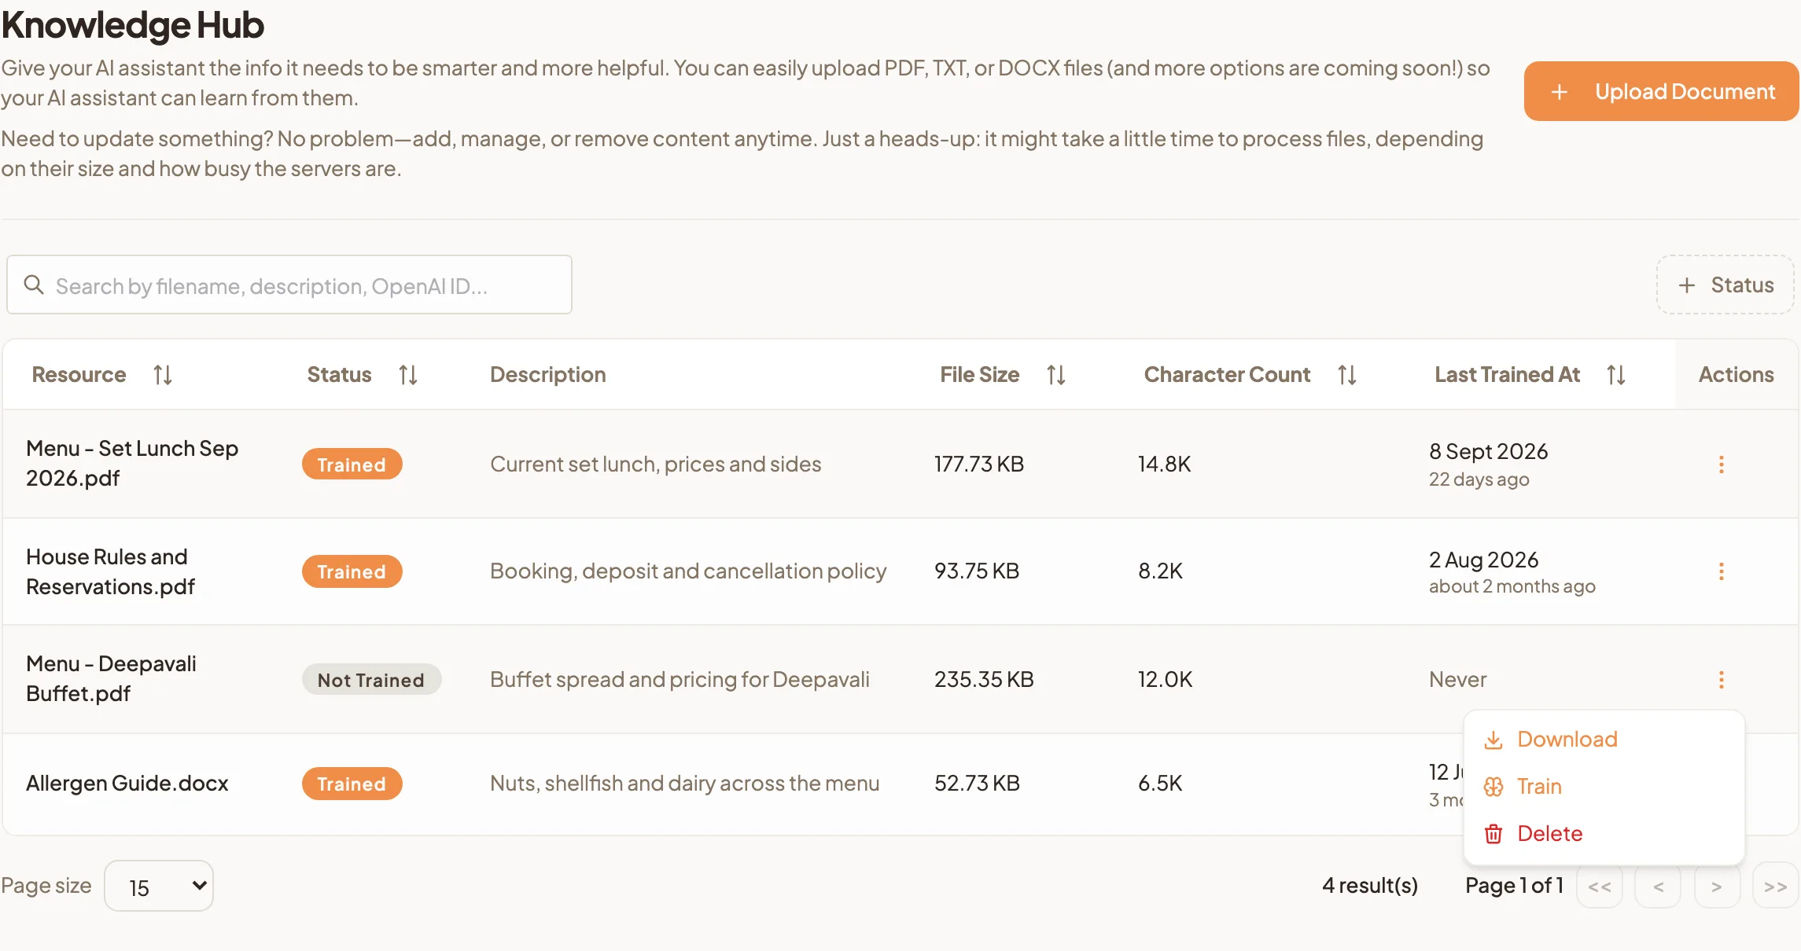Click the '4 result(s)' count
1801x951 pixels.
click(1370, 886)
